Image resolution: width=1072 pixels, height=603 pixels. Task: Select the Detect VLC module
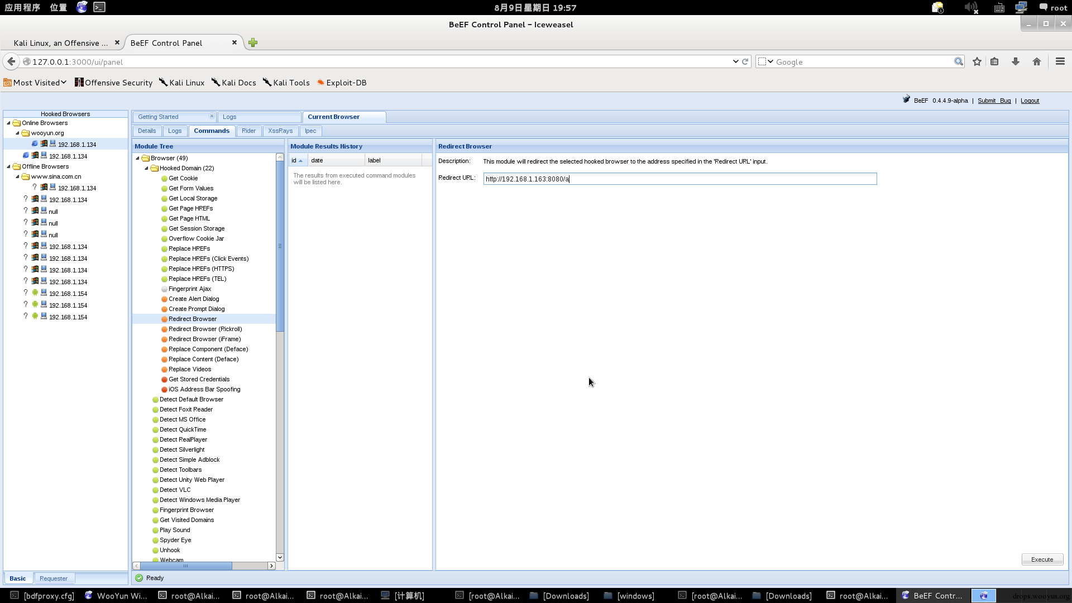tap(175, 490)
